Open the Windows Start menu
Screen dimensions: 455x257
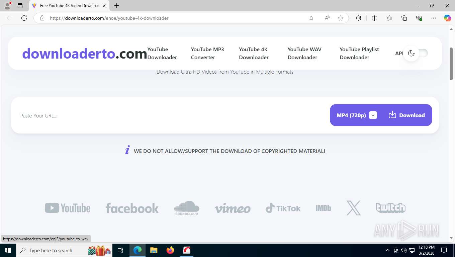[x=8, y=250]
